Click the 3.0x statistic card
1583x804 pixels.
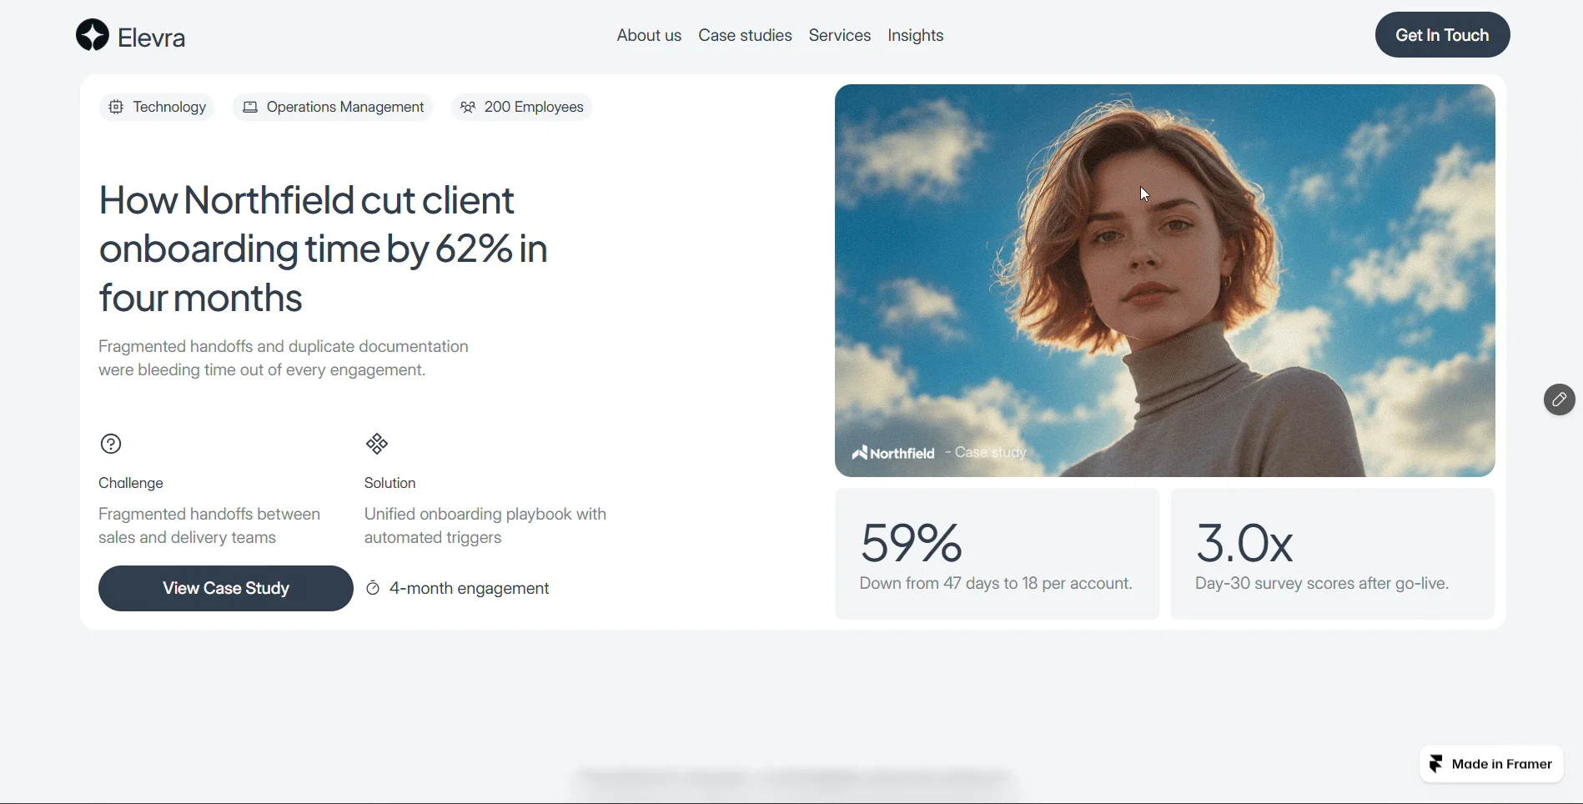pos(1333,554)
